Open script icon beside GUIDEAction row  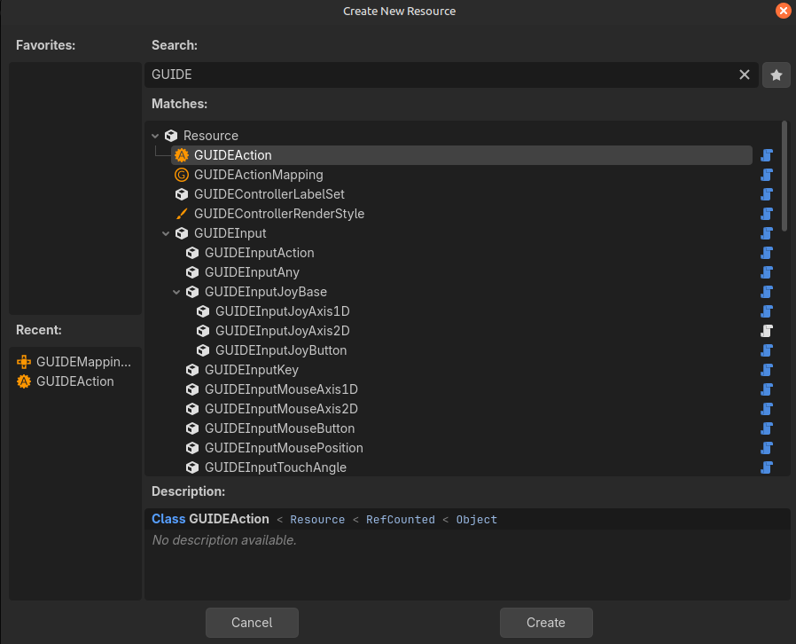[x=767, y=155]
